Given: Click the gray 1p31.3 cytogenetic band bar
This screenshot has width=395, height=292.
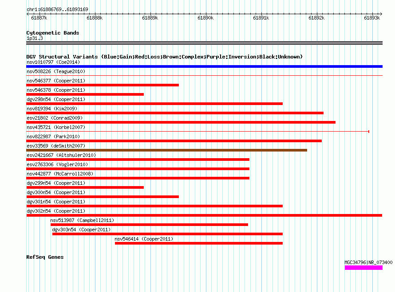Looking at the screenshot, I should click(204, 43).
